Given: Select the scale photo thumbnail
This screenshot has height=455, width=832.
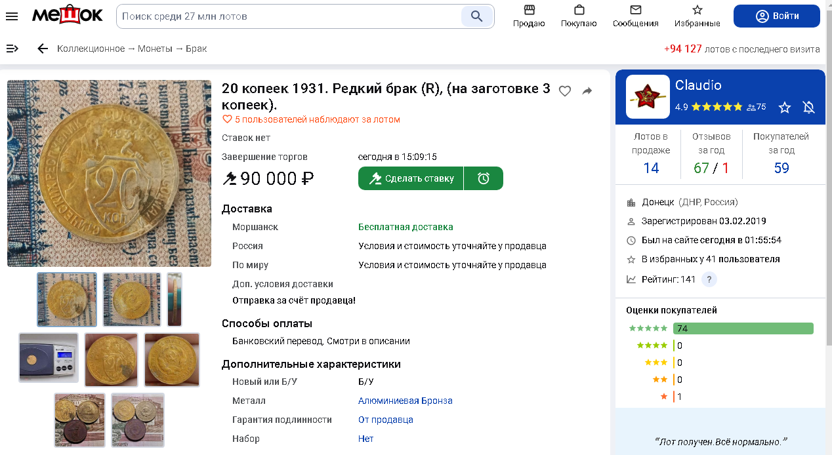Looking at the screenshot, I should 49,357.
